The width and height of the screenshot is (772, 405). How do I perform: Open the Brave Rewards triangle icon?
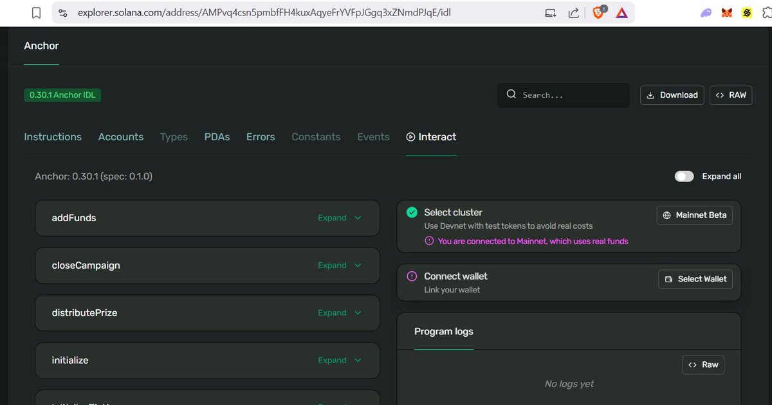[621, 13]
